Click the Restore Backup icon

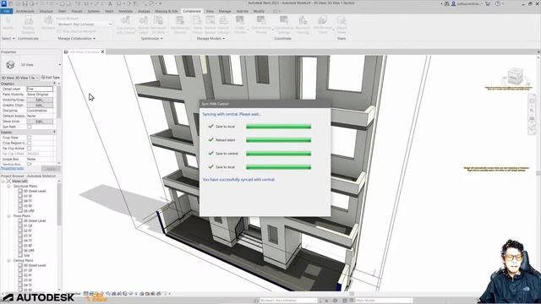pyautogui.click(x=210, y=21)
